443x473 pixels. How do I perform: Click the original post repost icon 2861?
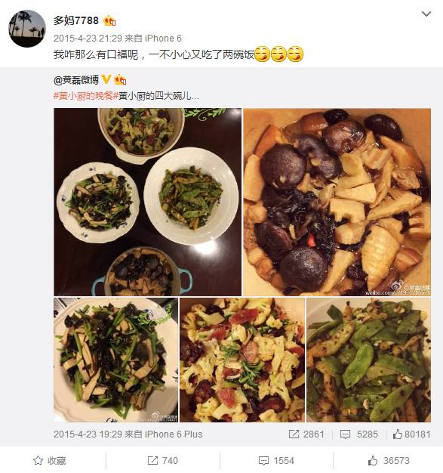(x=306, y=434)
